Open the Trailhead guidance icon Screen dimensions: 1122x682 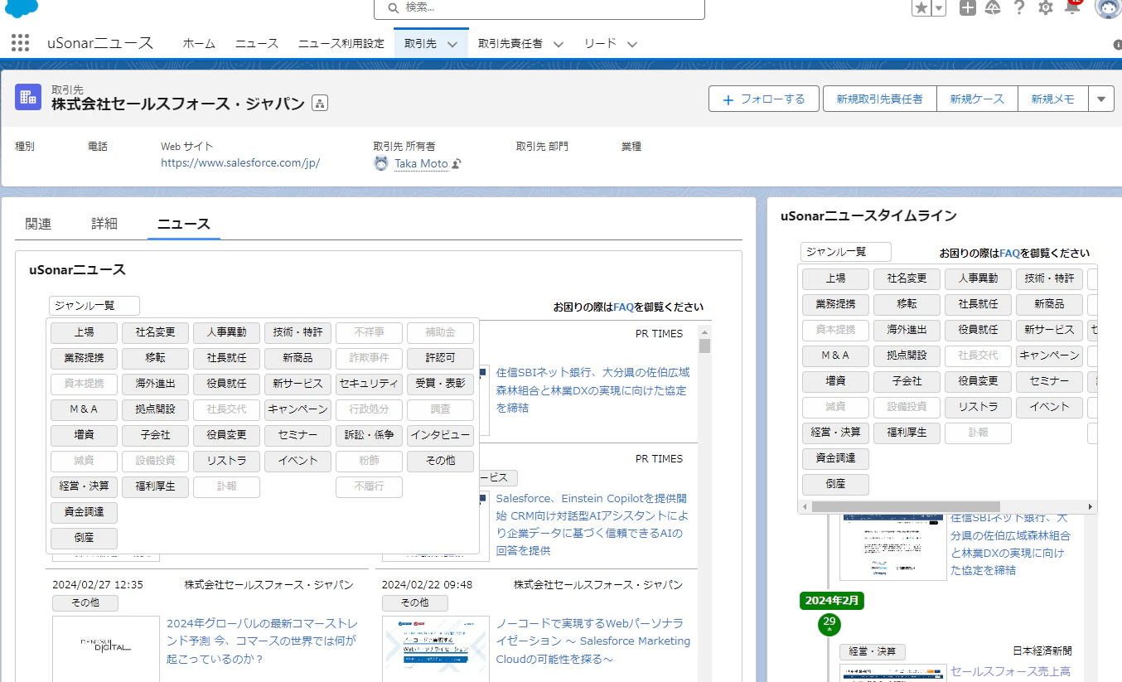pos(993,7)
